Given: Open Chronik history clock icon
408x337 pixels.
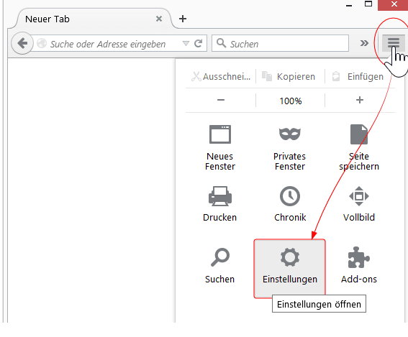Looking at the screenshot, I should (289, 203).
